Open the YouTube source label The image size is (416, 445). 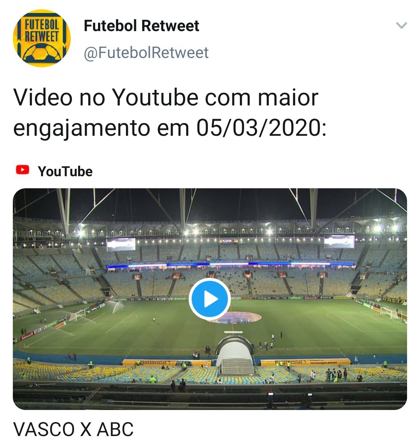pyautogui.click(x=65, y=171)
